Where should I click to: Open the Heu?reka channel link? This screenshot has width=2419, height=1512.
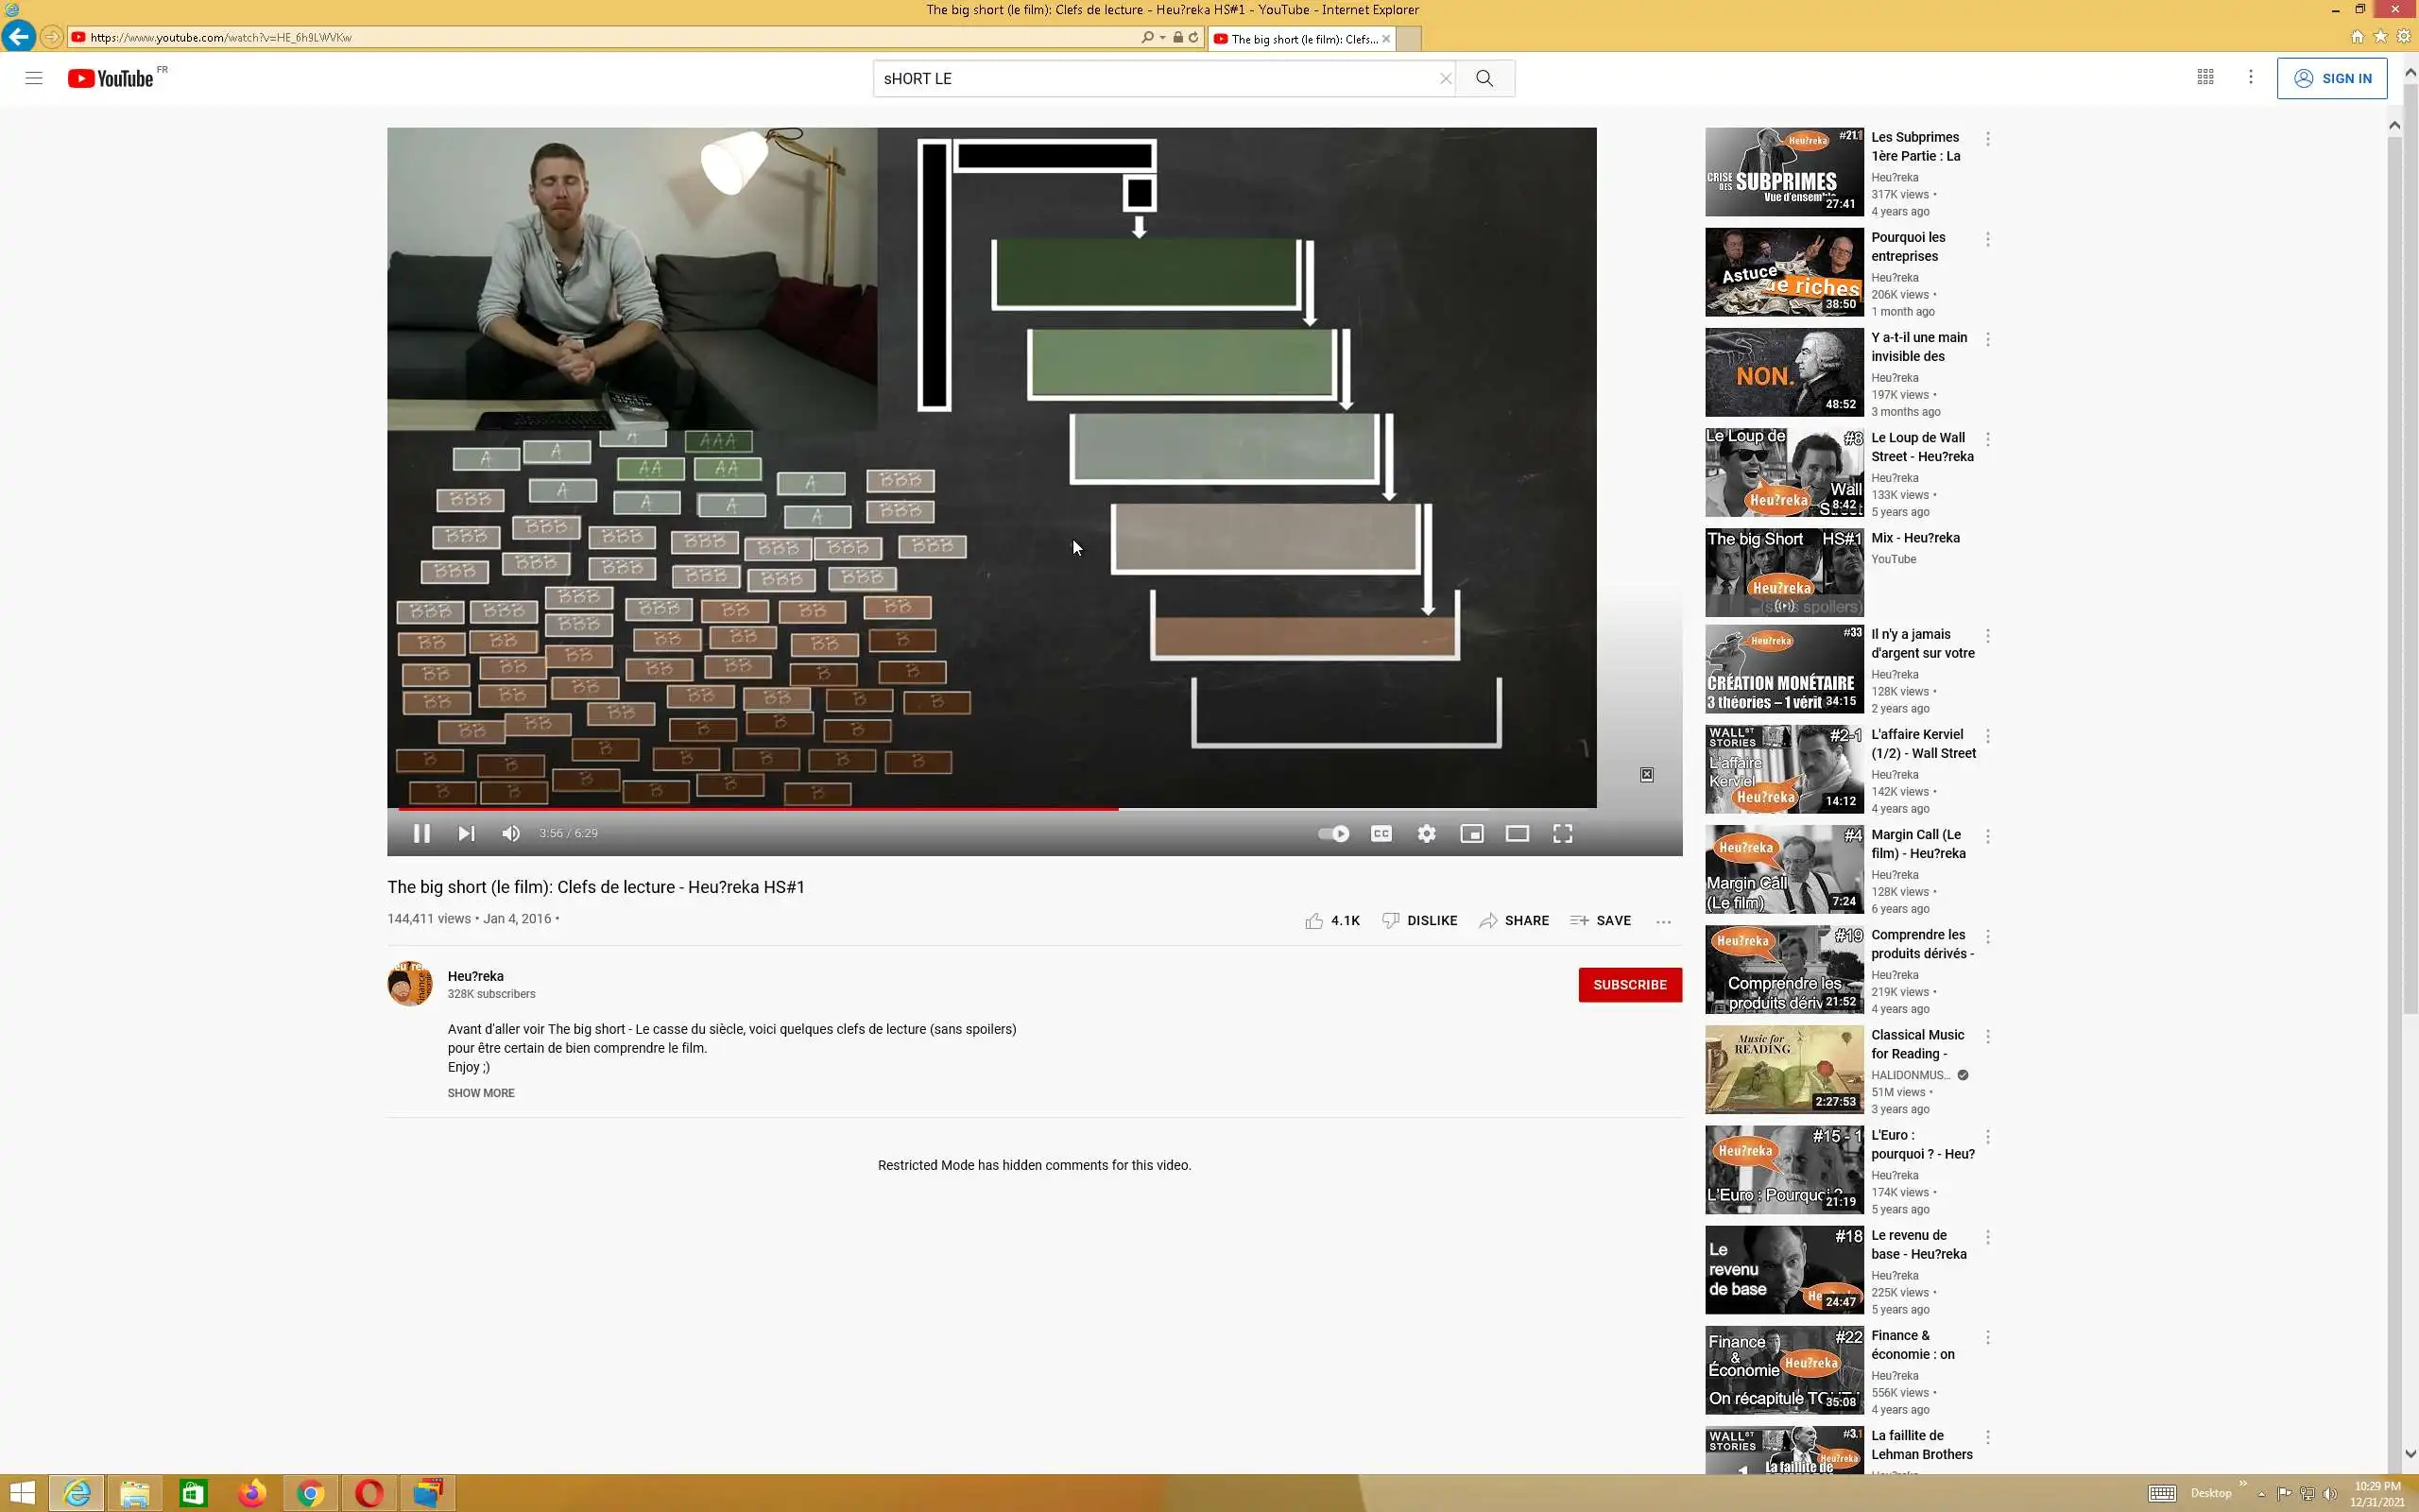tap(476, 976)
